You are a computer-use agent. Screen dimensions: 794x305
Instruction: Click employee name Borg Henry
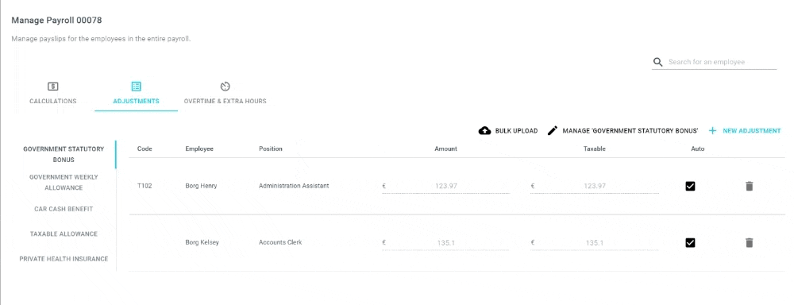[x=201, y=186]
